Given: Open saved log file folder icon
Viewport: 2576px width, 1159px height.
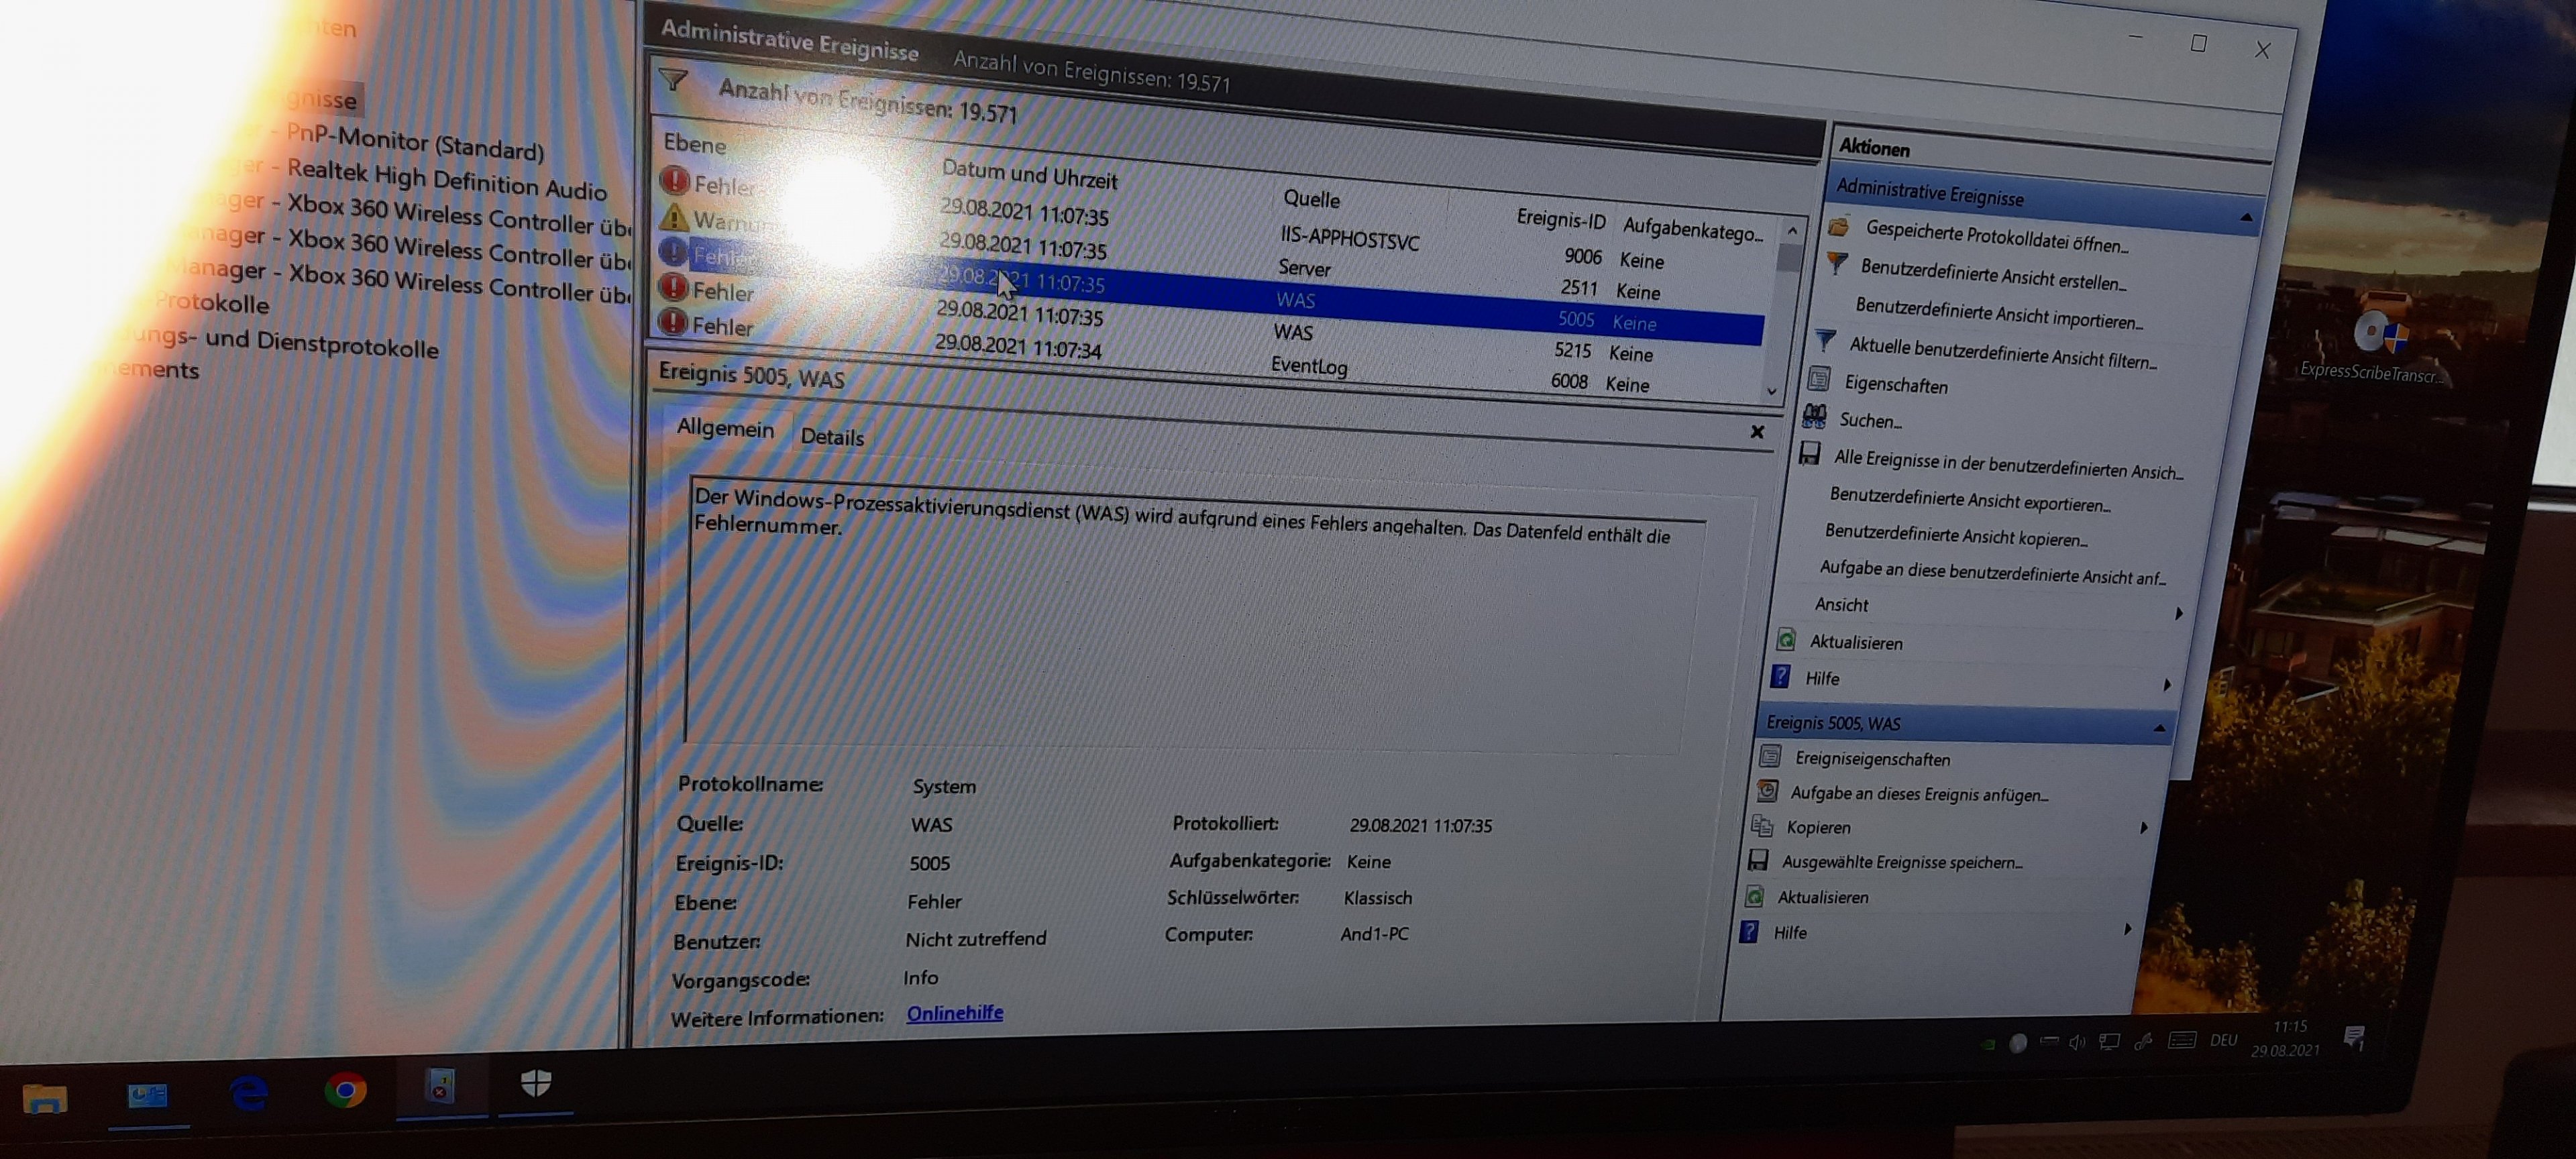Looking at the screenshot, I should [x=1838, y=227].
